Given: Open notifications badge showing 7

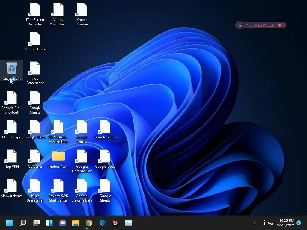Looking at the screenshot, I should [299, 223].
